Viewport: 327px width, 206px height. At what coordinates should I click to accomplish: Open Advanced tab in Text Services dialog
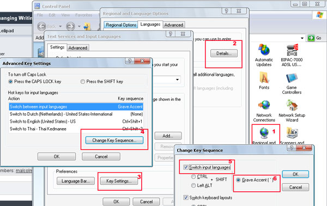(x=78, y=48)
